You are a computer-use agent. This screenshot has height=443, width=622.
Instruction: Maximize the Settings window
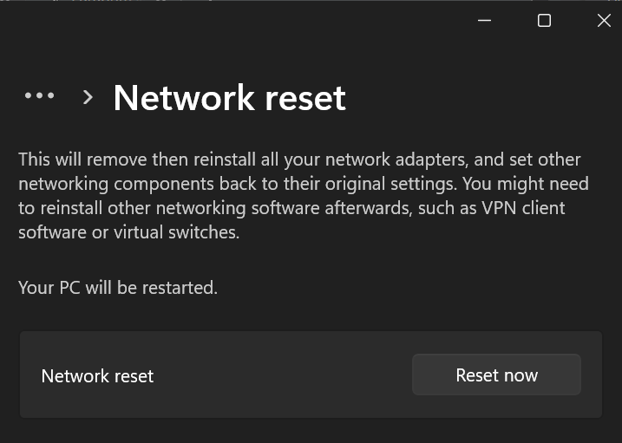(544, 21)
